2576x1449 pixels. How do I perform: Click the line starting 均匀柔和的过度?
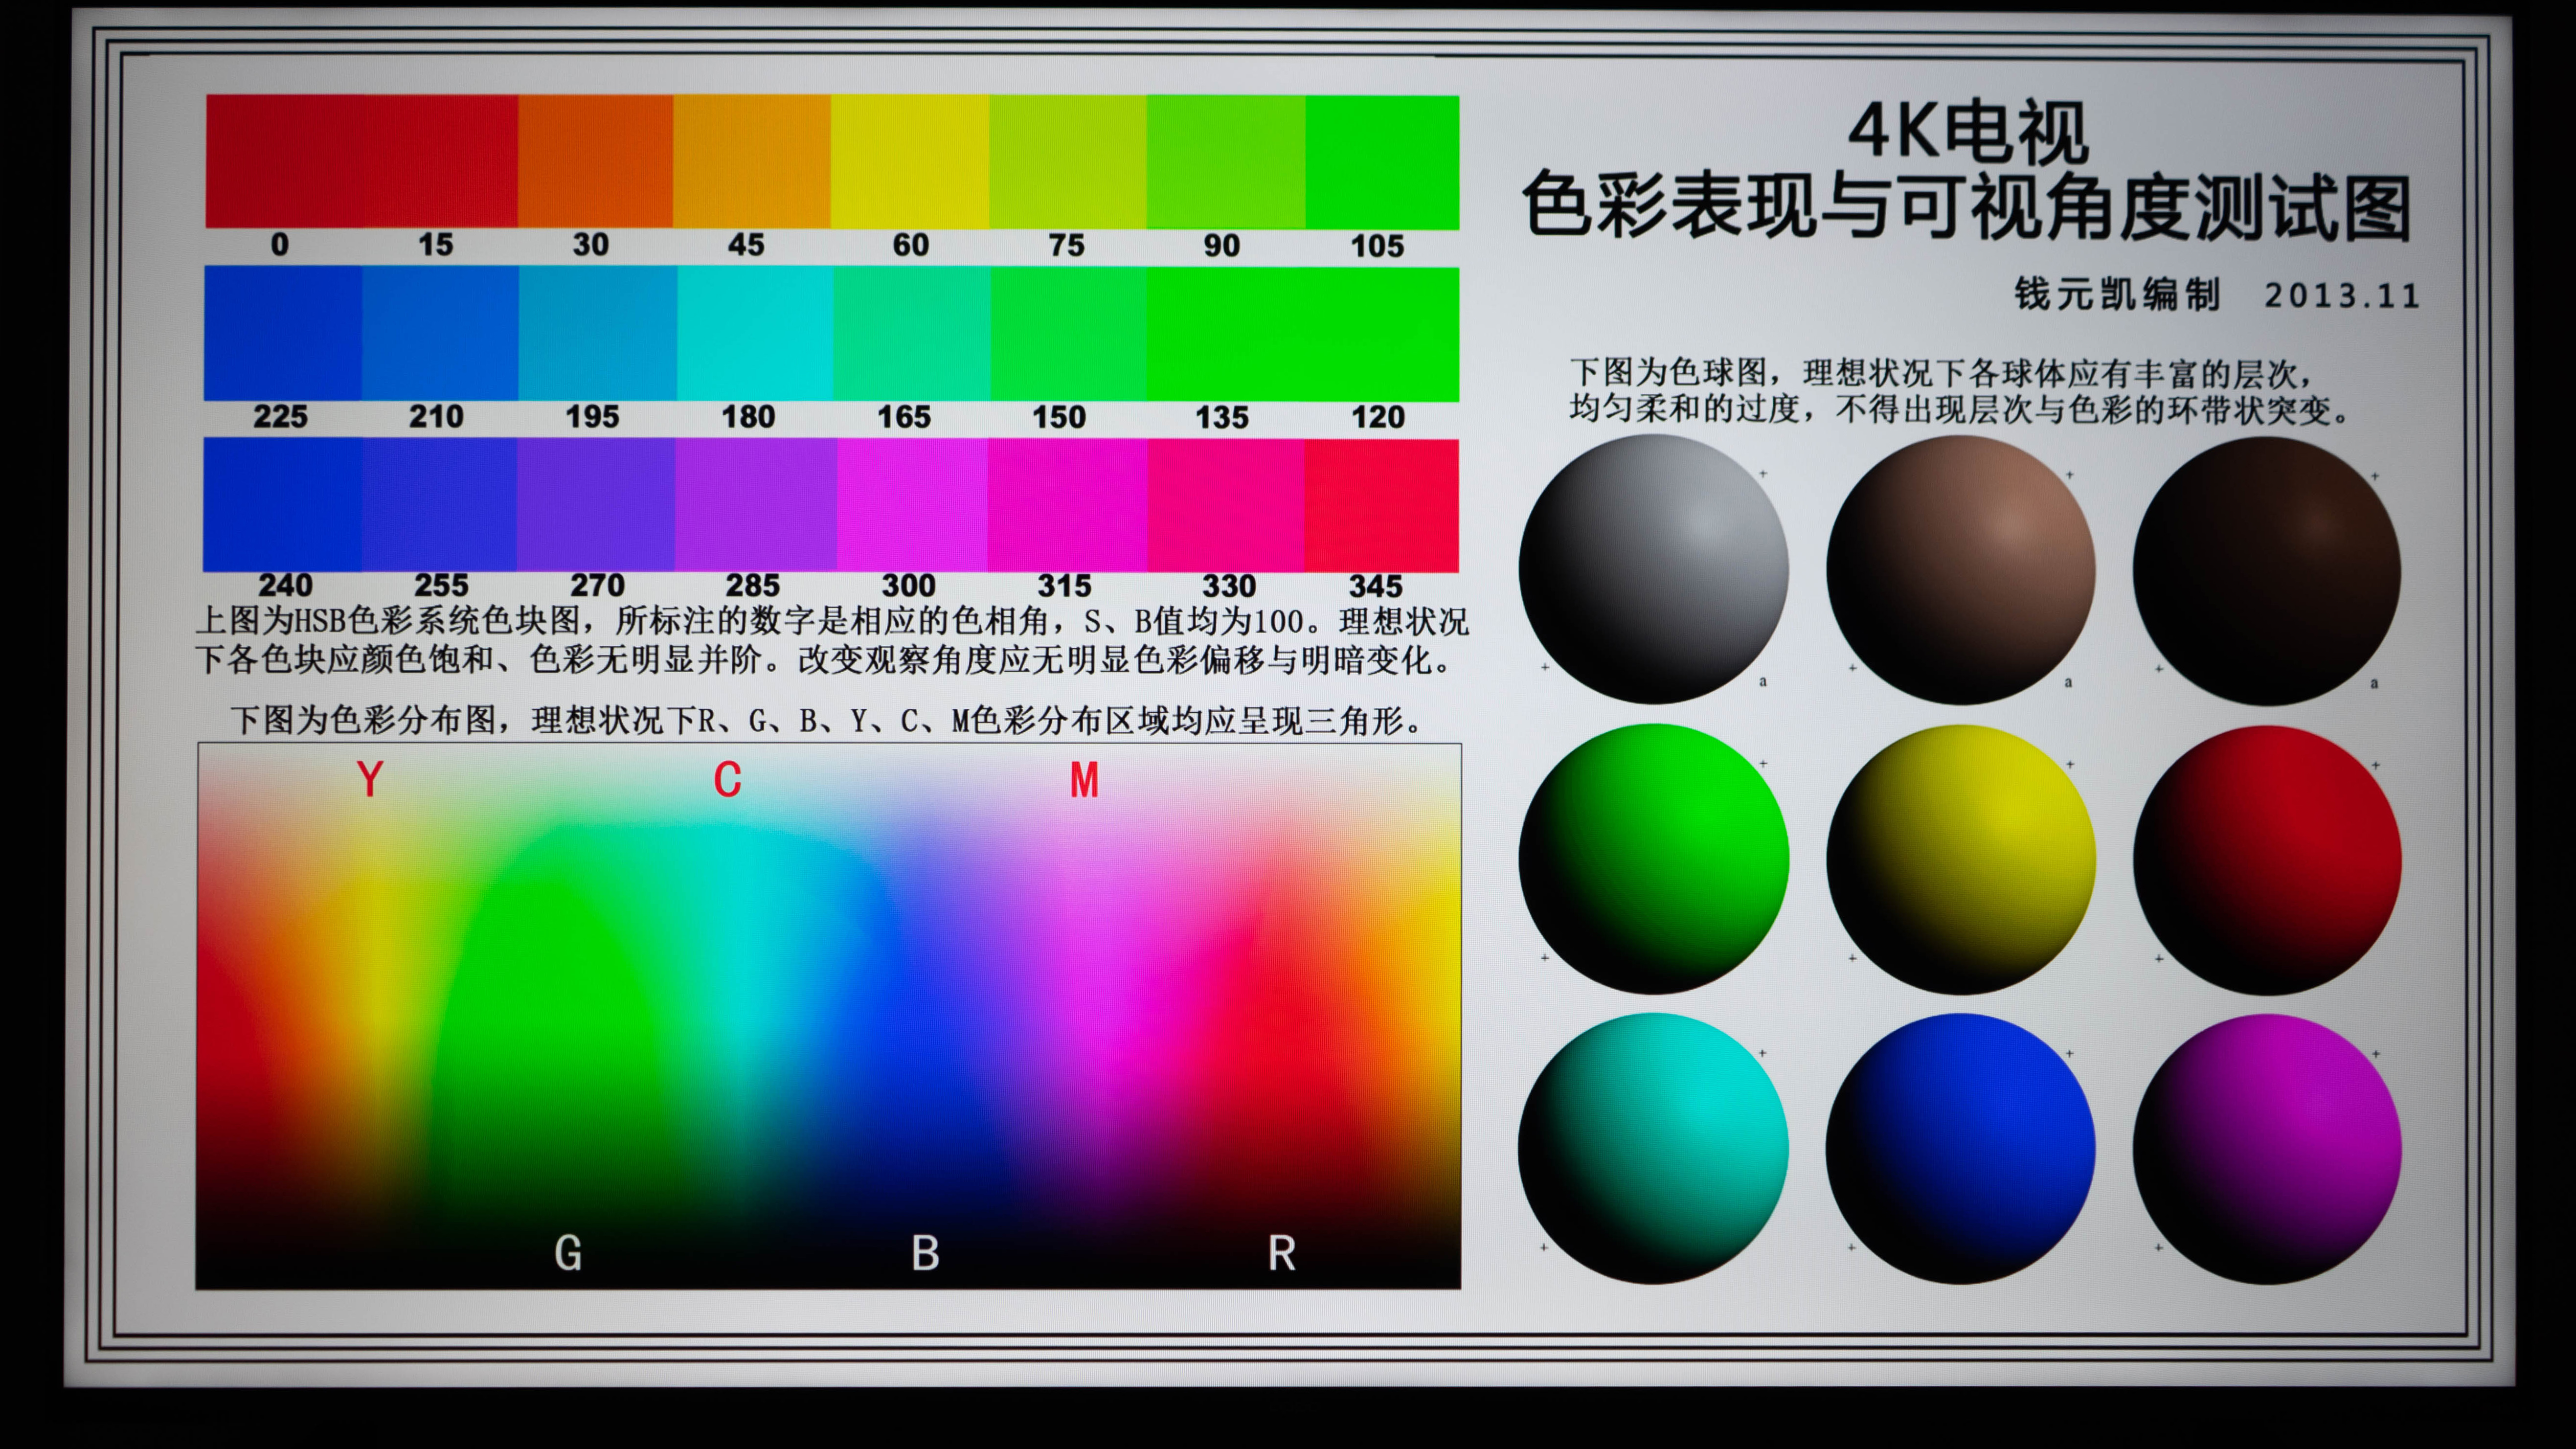(1959, 409)
